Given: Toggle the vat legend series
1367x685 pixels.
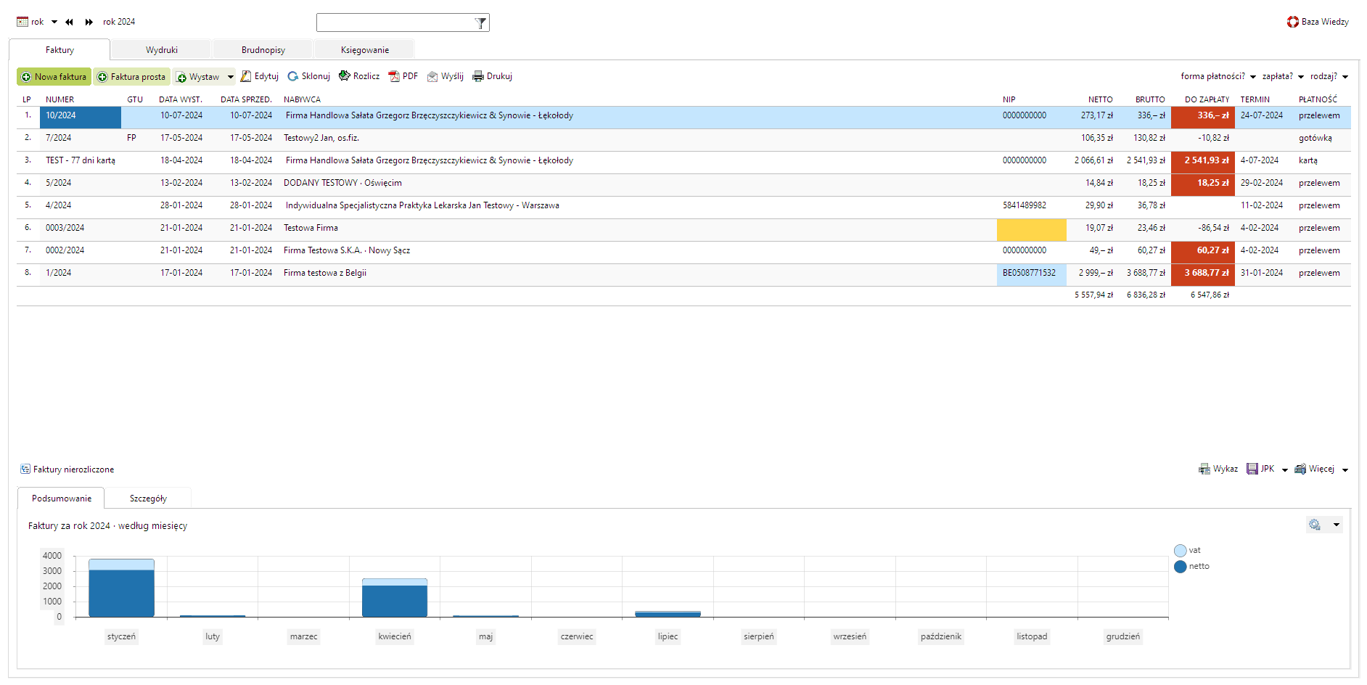Looking at the screenshot, I should 1181,551.
